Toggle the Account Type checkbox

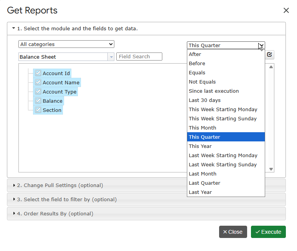tap(38, 92)
